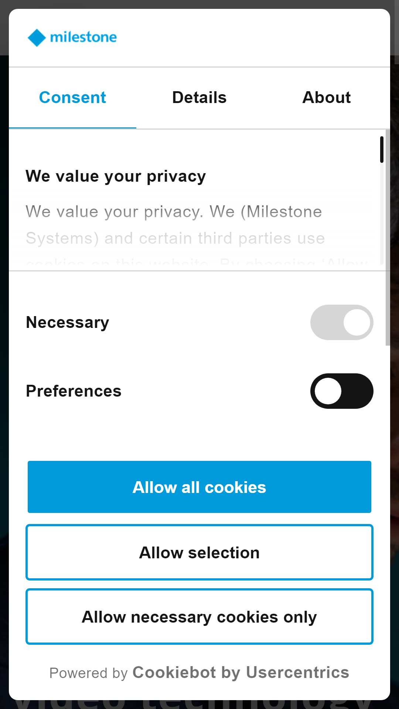Viewport: 399px width, 709px height.
Task: Click the Powered by text
Action: click(x=89, y=673)
